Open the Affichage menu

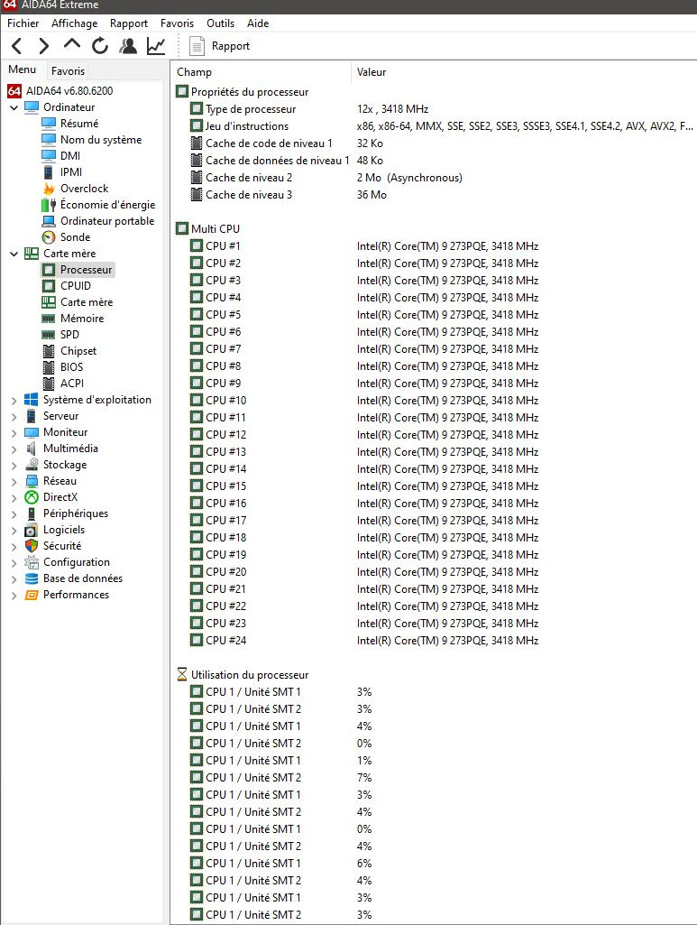tap(74, 23)
